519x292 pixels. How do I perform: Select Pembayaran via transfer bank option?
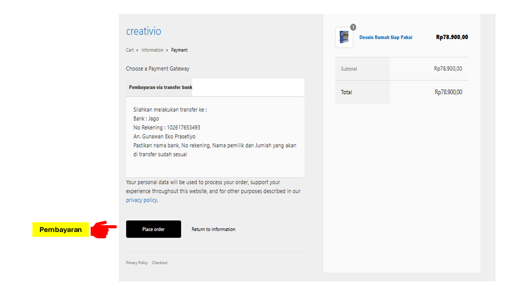point(161,87)
